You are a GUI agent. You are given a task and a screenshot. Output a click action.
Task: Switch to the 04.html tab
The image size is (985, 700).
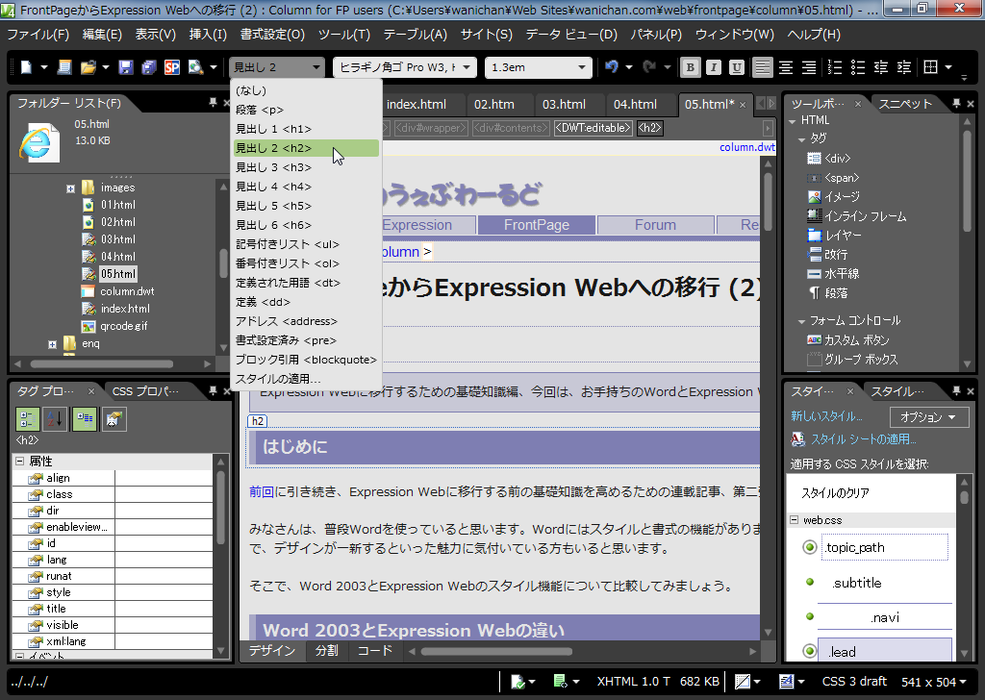pyautogui.click(x=635, y=104)
